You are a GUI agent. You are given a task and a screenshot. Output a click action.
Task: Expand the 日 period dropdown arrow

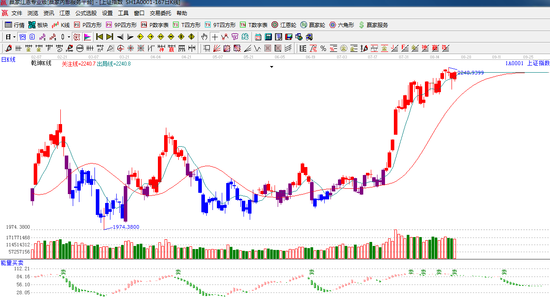coord(14,37)
